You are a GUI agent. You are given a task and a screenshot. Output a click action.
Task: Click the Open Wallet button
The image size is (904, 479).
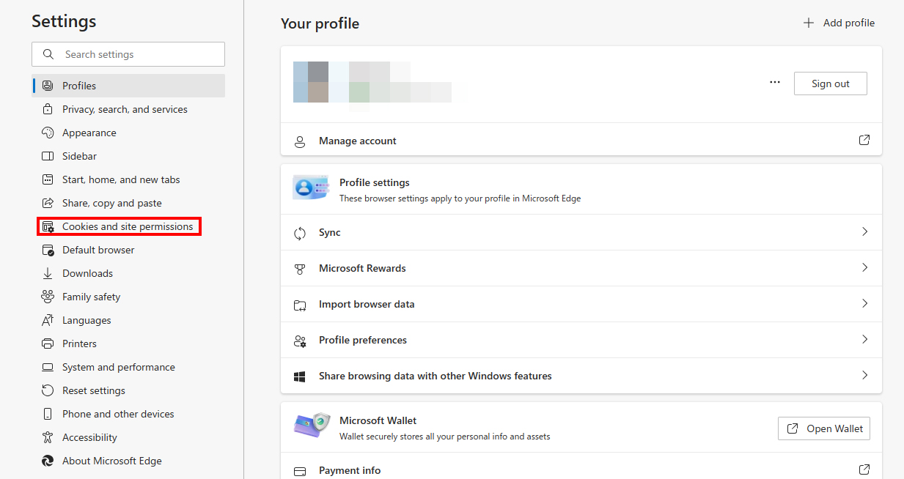pyautogui.click(x=824, y=428)
